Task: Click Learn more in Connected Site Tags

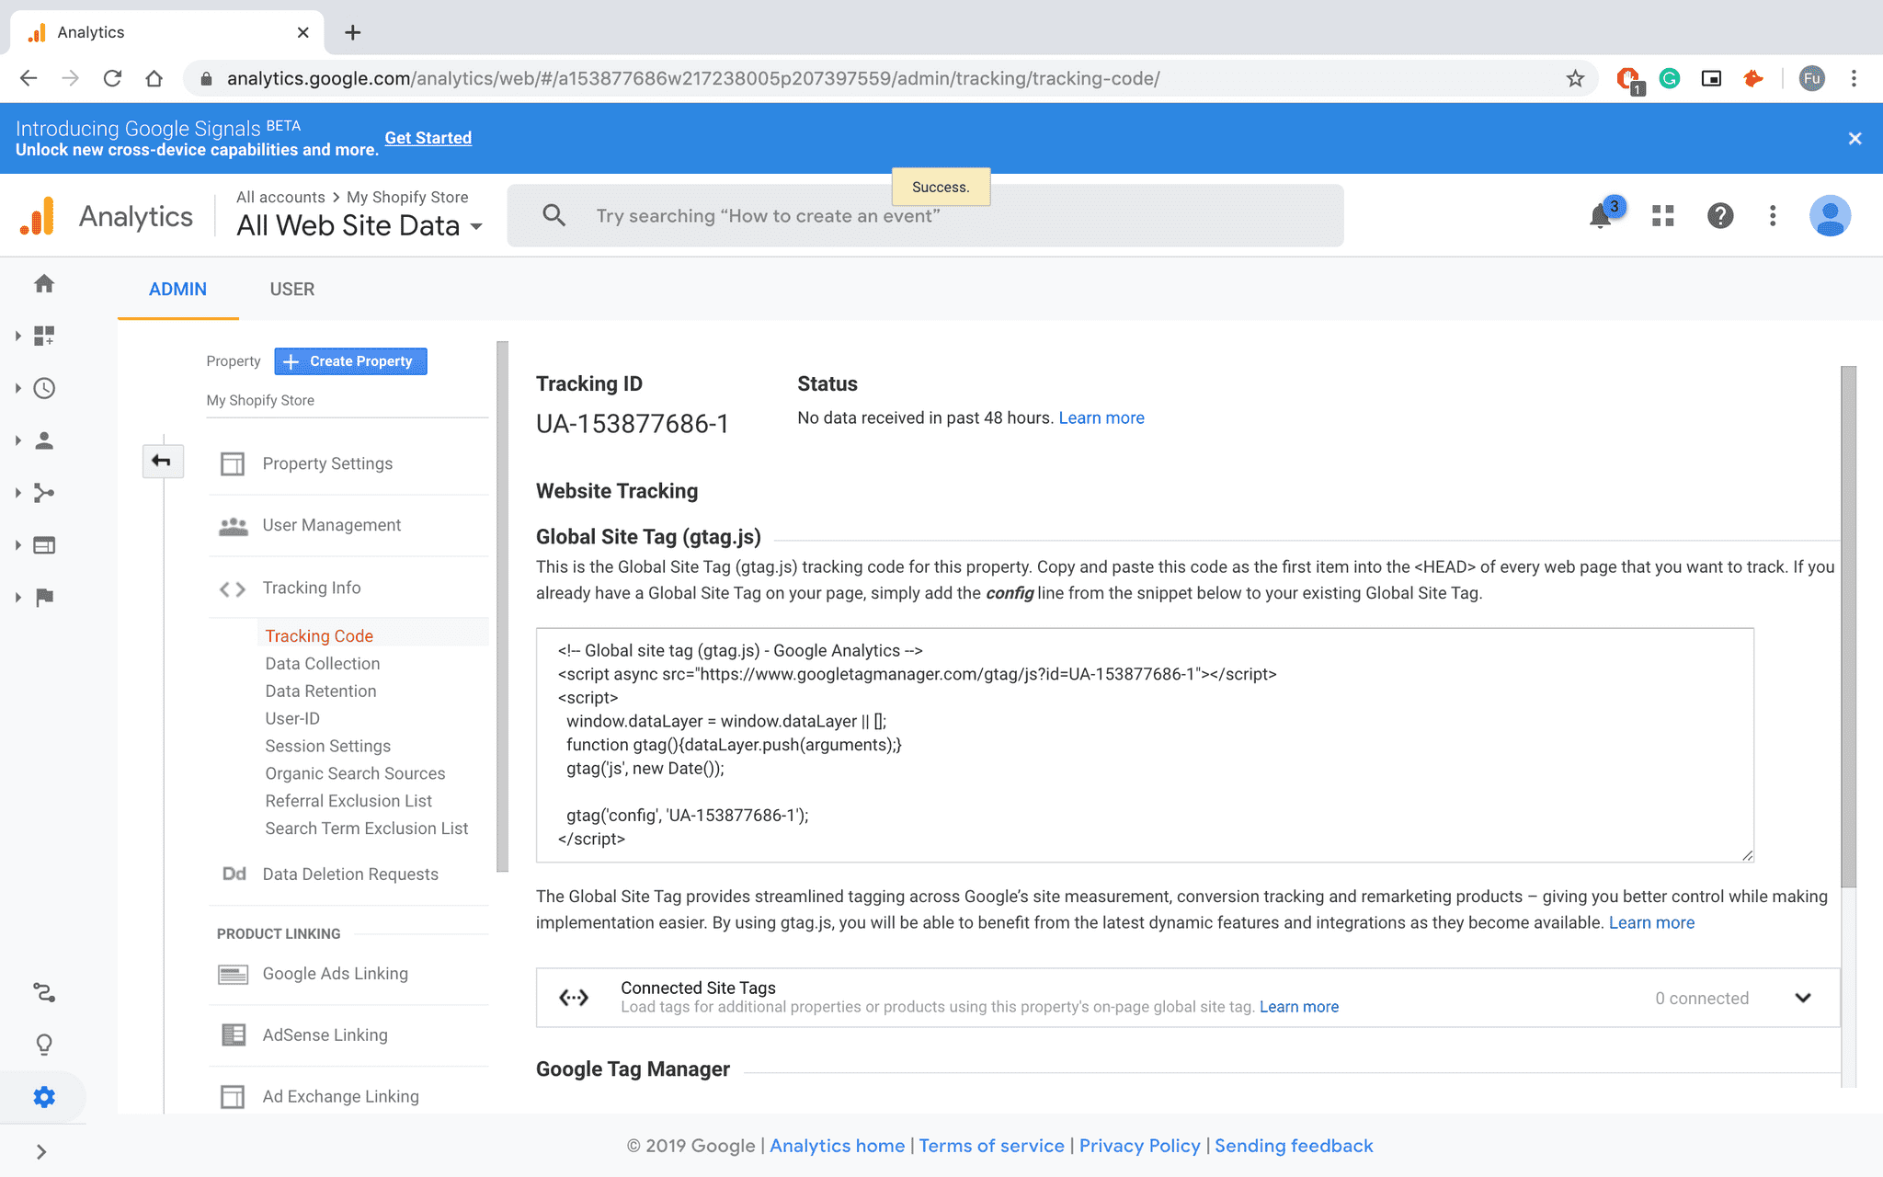Action: point(1298,1007)
